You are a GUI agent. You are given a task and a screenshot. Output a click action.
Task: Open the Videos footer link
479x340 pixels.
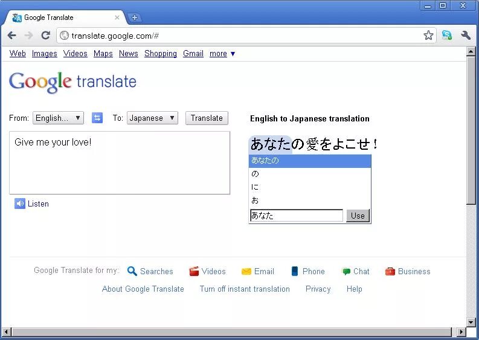[214, 271]
